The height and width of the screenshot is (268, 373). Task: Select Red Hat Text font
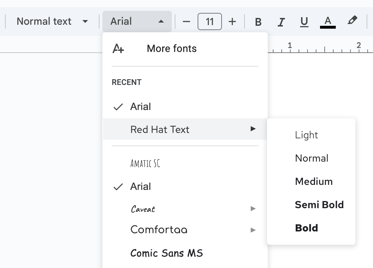tap(185, 129)
